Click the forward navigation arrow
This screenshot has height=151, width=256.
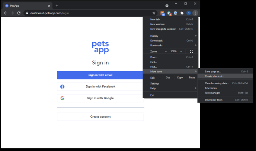pyautogui.click(x=12, y=13)
